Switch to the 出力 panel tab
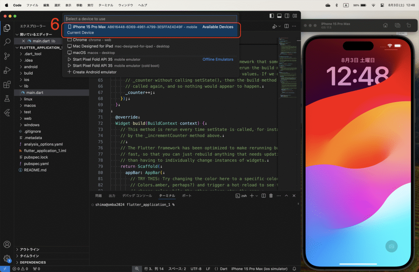 (112, 196)
